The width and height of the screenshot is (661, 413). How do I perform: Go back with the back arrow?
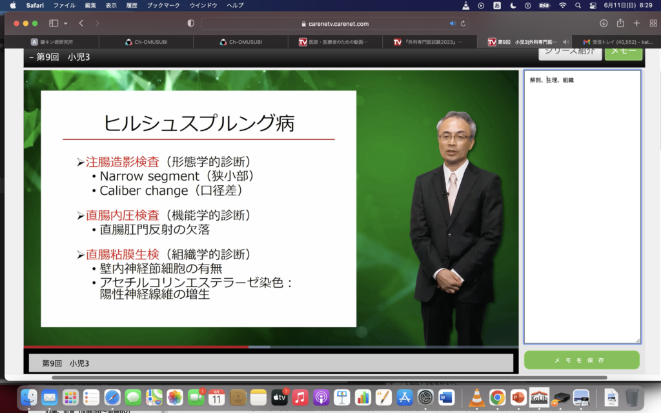point(81,23)
